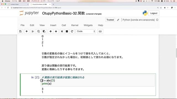The height and width of the screenshot is (99, 177).
Task: Paste cells below using the clipboard icon
Action: coord(44,31)
